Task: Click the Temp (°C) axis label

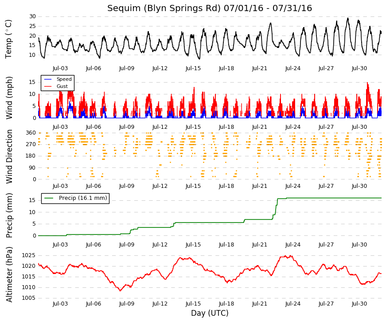Action: [8, 39]
